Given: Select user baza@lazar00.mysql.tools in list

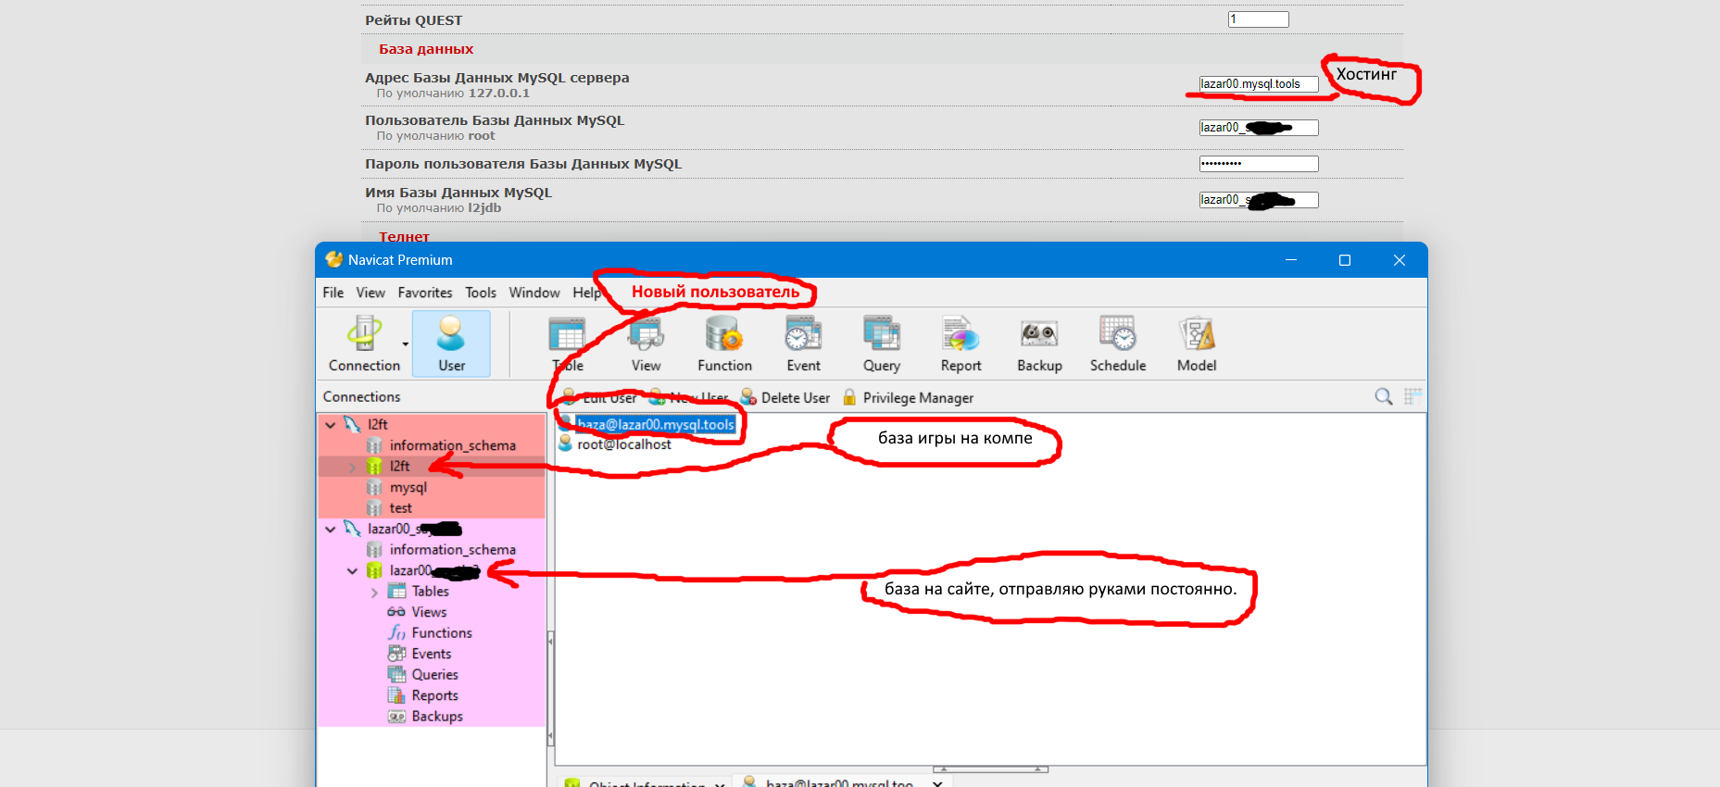Looking at the screenshot, I should tap(655, 424).
